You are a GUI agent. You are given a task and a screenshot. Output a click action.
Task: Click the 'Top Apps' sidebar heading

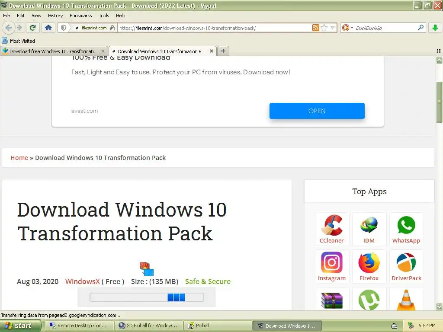tap(369, 192)
